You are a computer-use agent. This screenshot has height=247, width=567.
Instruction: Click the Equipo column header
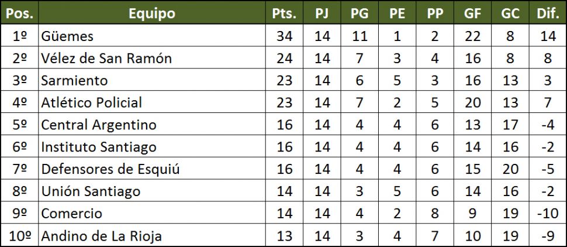pyautogui.click(x=151, y=13)
